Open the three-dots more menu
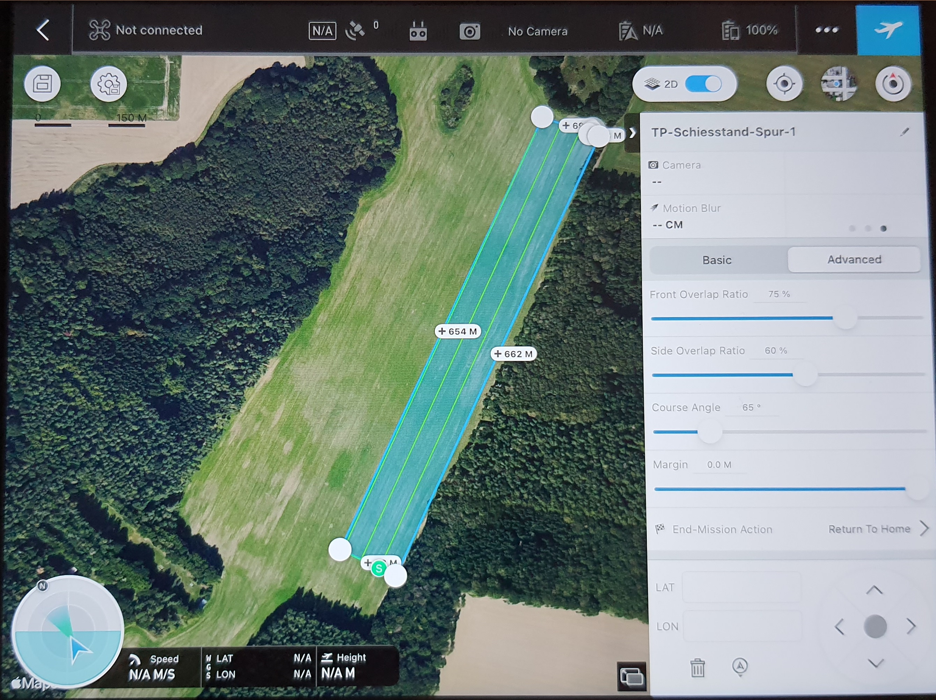 [x=826, y=30]
